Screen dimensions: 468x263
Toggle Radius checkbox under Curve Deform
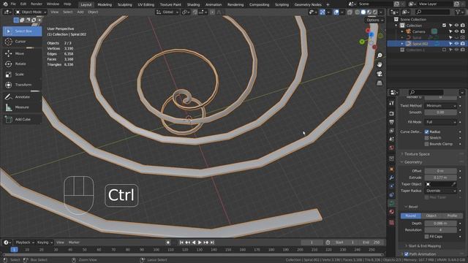tap(427, 131)
